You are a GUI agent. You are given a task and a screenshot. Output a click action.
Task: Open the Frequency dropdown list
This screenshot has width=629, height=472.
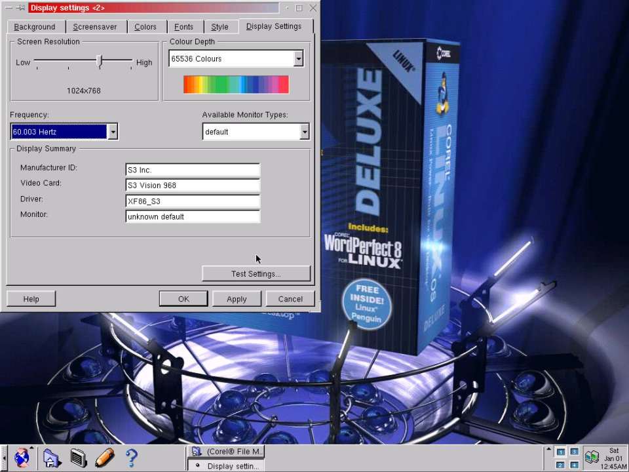point(113,132)
